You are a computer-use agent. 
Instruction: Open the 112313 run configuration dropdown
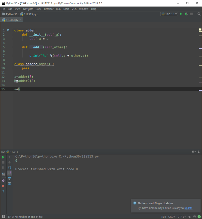tap(169, 14)
